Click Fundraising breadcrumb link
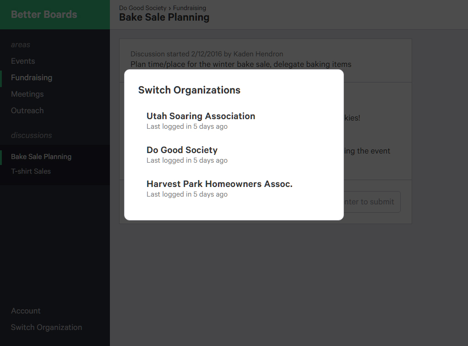This screenshot has height=346, width=468. (190, 8)
